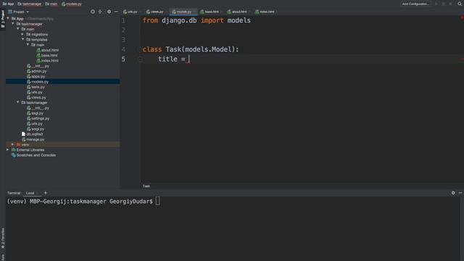Click the word Task in class definition
Viewport: 464px width, 261px height.
click(x=173, y=49)
